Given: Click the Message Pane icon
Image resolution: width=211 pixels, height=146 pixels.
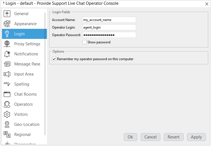Looking at the screenshot, I should 7,64.
